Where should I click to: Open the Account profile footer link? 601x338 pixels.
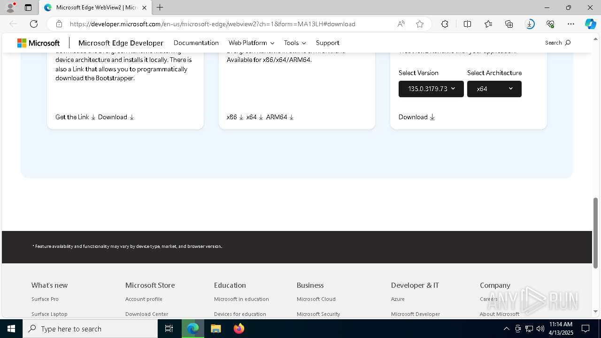coord(144,299)
